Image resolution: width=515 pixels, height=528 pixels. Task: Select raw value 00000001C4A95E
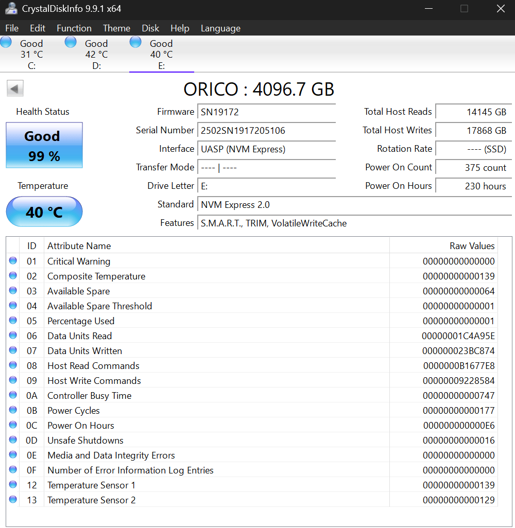458,336
